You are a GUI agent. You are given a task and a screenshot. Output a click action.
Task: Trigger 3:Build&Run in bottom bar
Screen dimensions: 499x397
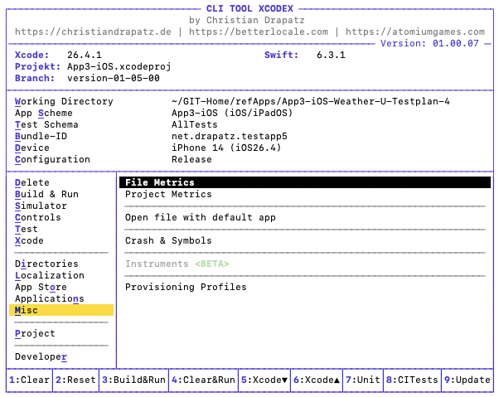pos(133,380)
